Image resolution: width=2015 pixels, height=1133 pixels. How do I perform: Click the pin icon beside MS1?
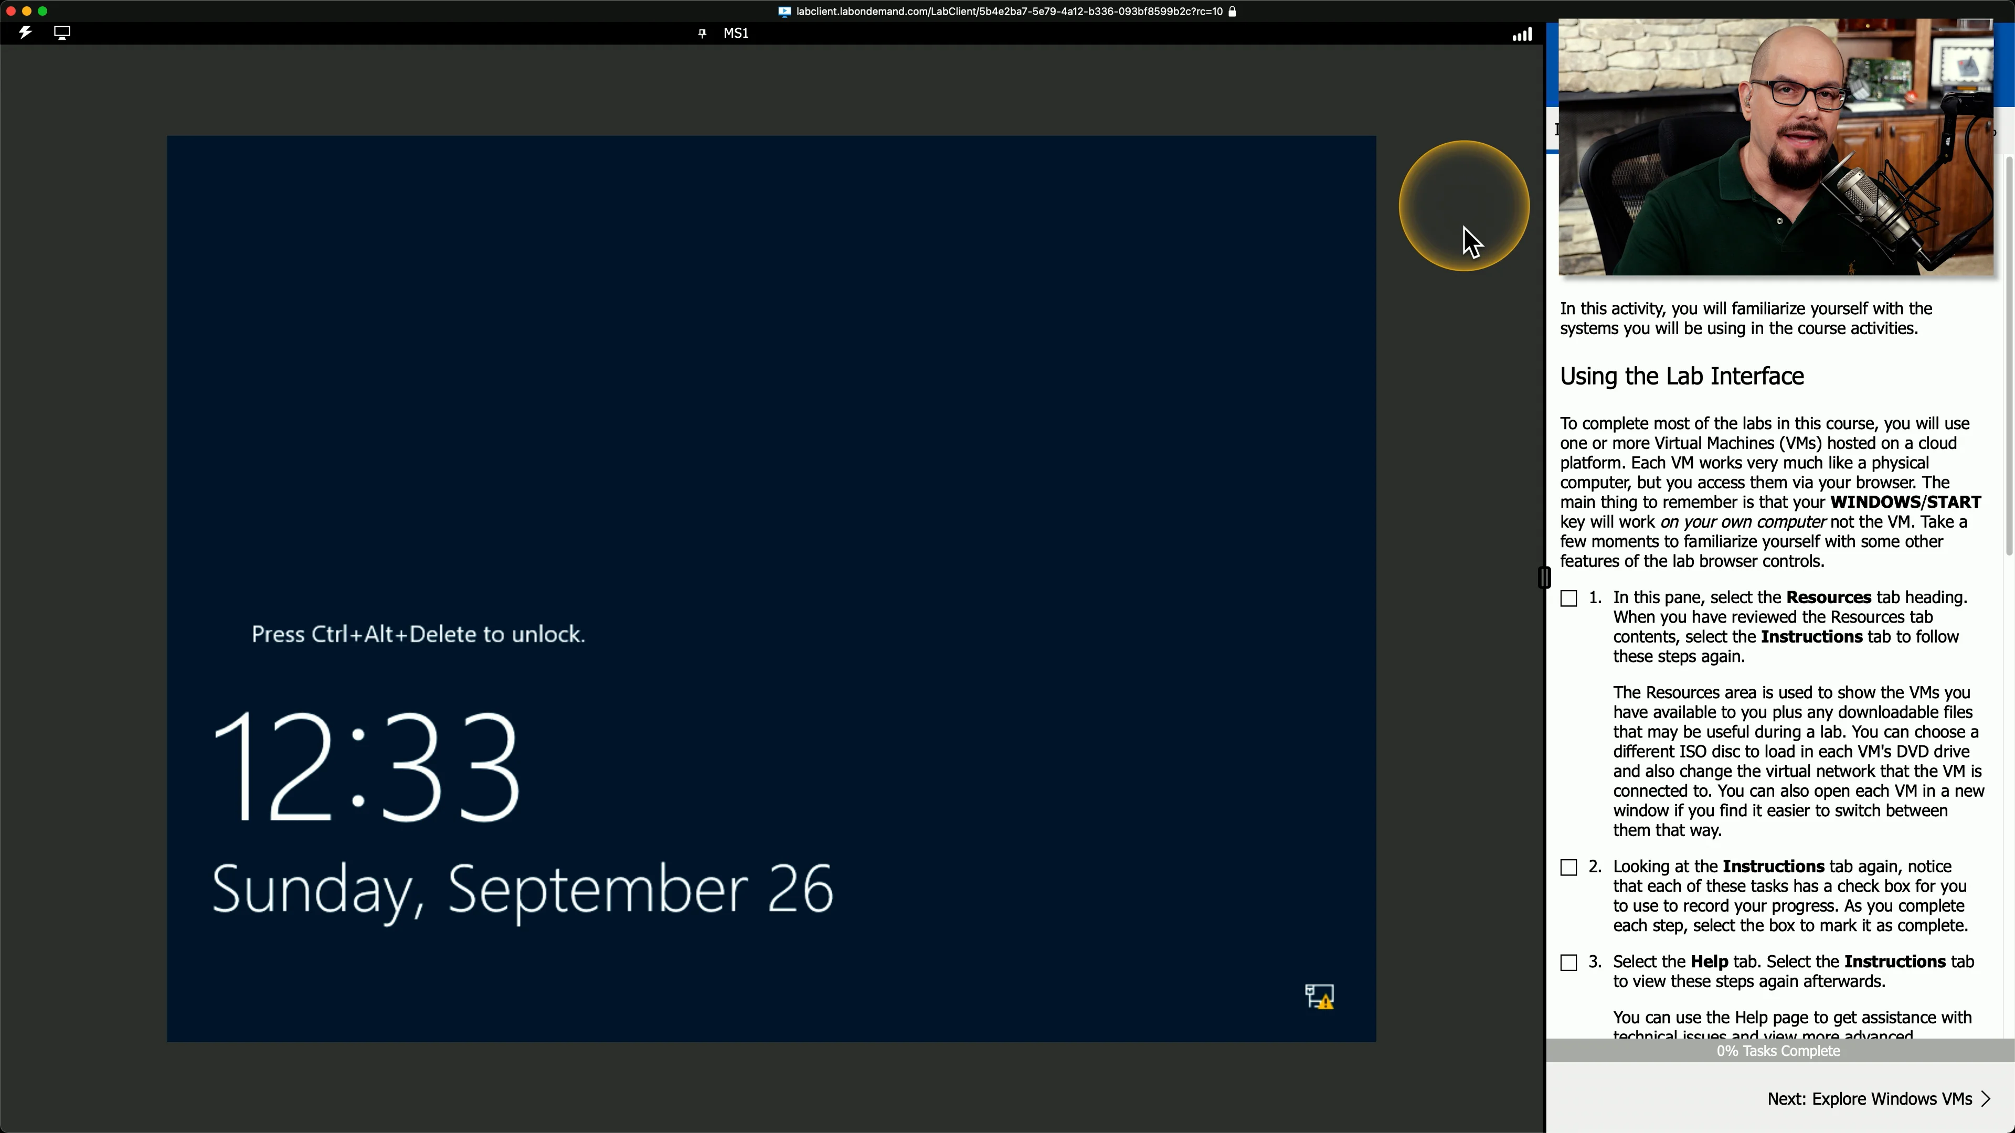(702, 33)
